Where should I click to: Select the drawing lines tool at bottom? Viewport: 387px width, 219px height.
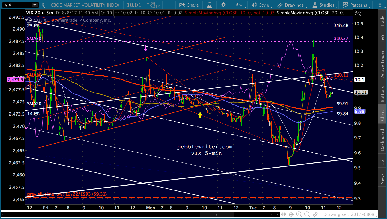315,214
